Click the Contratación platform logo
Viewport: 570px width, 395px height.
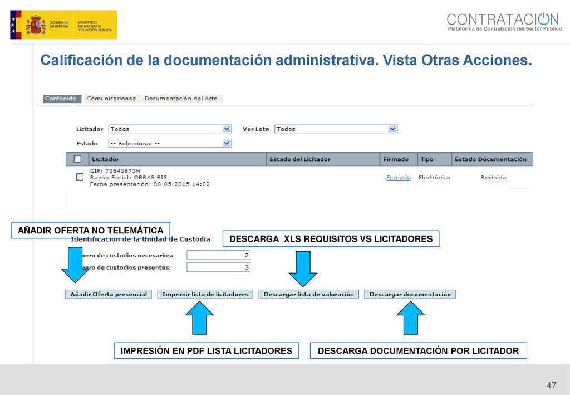click(x=504, y=22)
